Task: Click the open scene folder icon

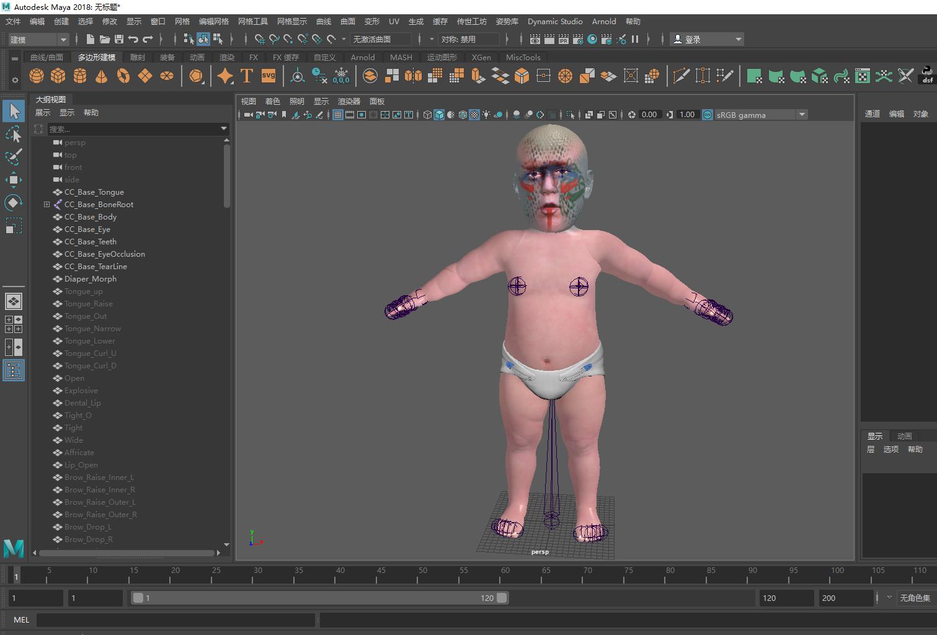Action: [105, 39]
